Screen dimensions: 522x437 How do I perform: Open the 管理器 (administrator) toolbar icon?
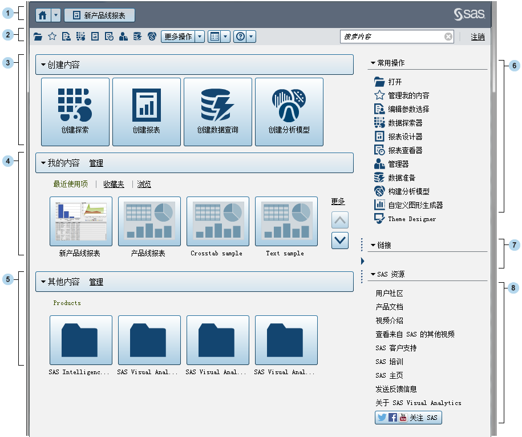[x=124, y=36]
